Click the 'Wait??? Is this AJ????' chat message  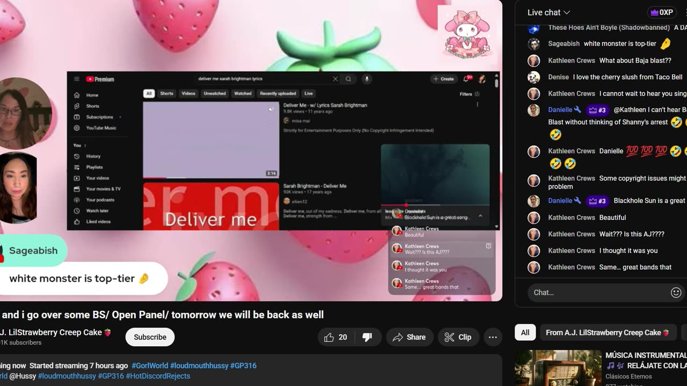pos(632,234)
